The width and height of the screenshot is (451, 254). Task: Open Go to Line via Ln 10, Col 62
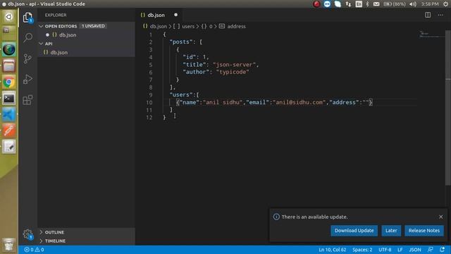332,250
